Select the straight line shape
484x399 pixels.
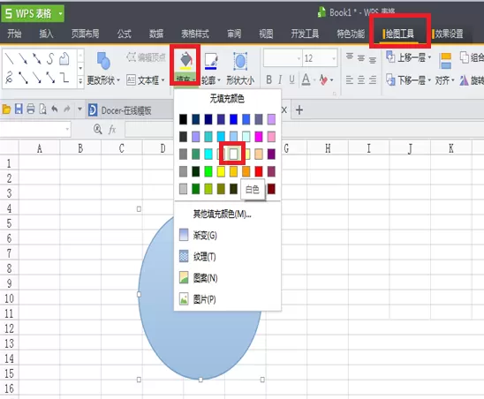click(x=10, y=58)
